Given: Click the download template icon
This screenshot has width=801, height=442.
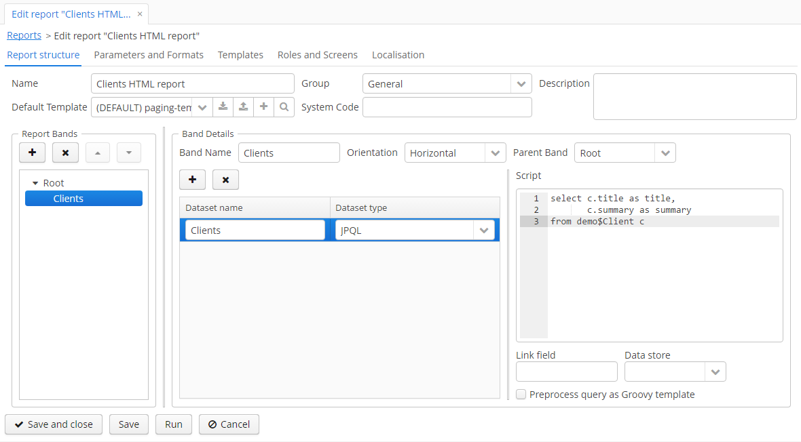Looking at the screenshot, I should 223,107.
